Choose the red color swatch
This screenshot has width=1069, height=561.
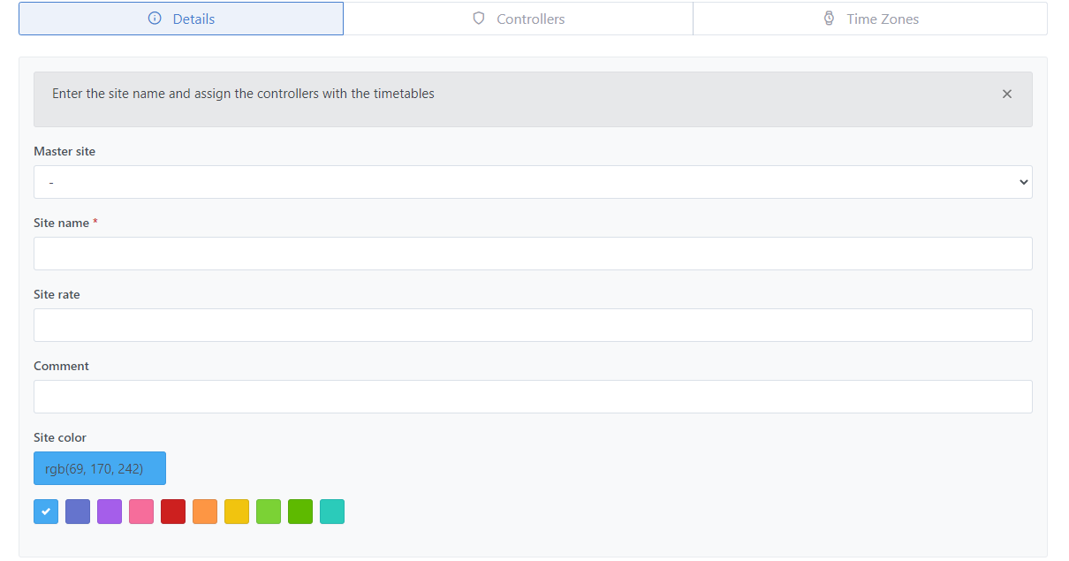173,512
